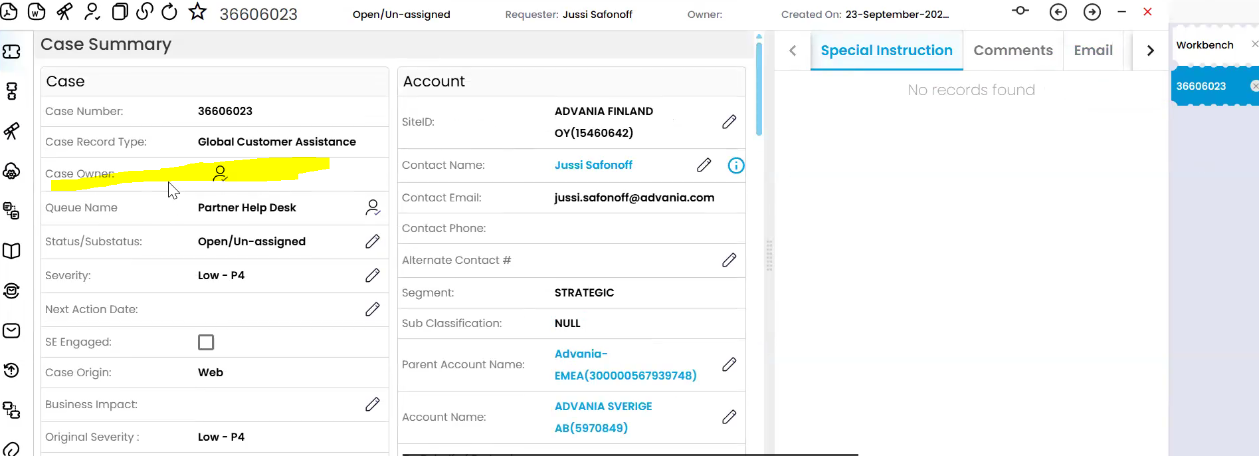Click Open/Un-assigned status in header

[401, 15]
